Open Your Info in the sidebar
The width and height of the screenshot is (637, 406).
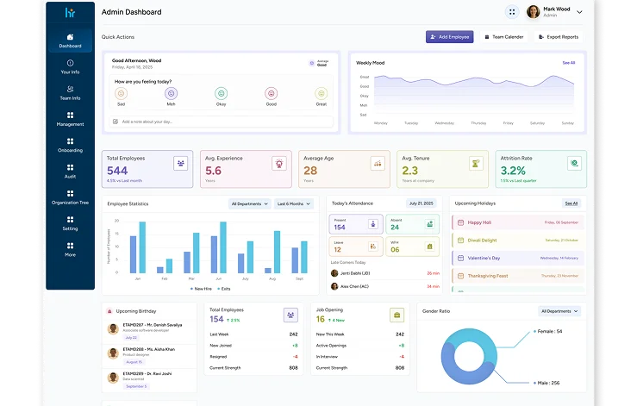pos(71,66)
